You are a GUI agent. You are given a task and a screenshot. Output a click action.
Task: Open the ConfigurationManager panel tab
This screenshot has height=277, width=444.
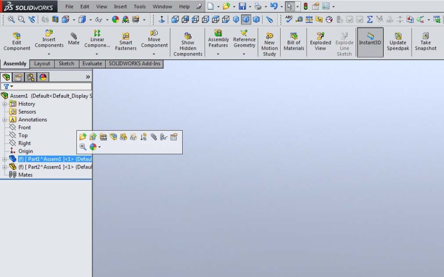(x=31, y=77)
